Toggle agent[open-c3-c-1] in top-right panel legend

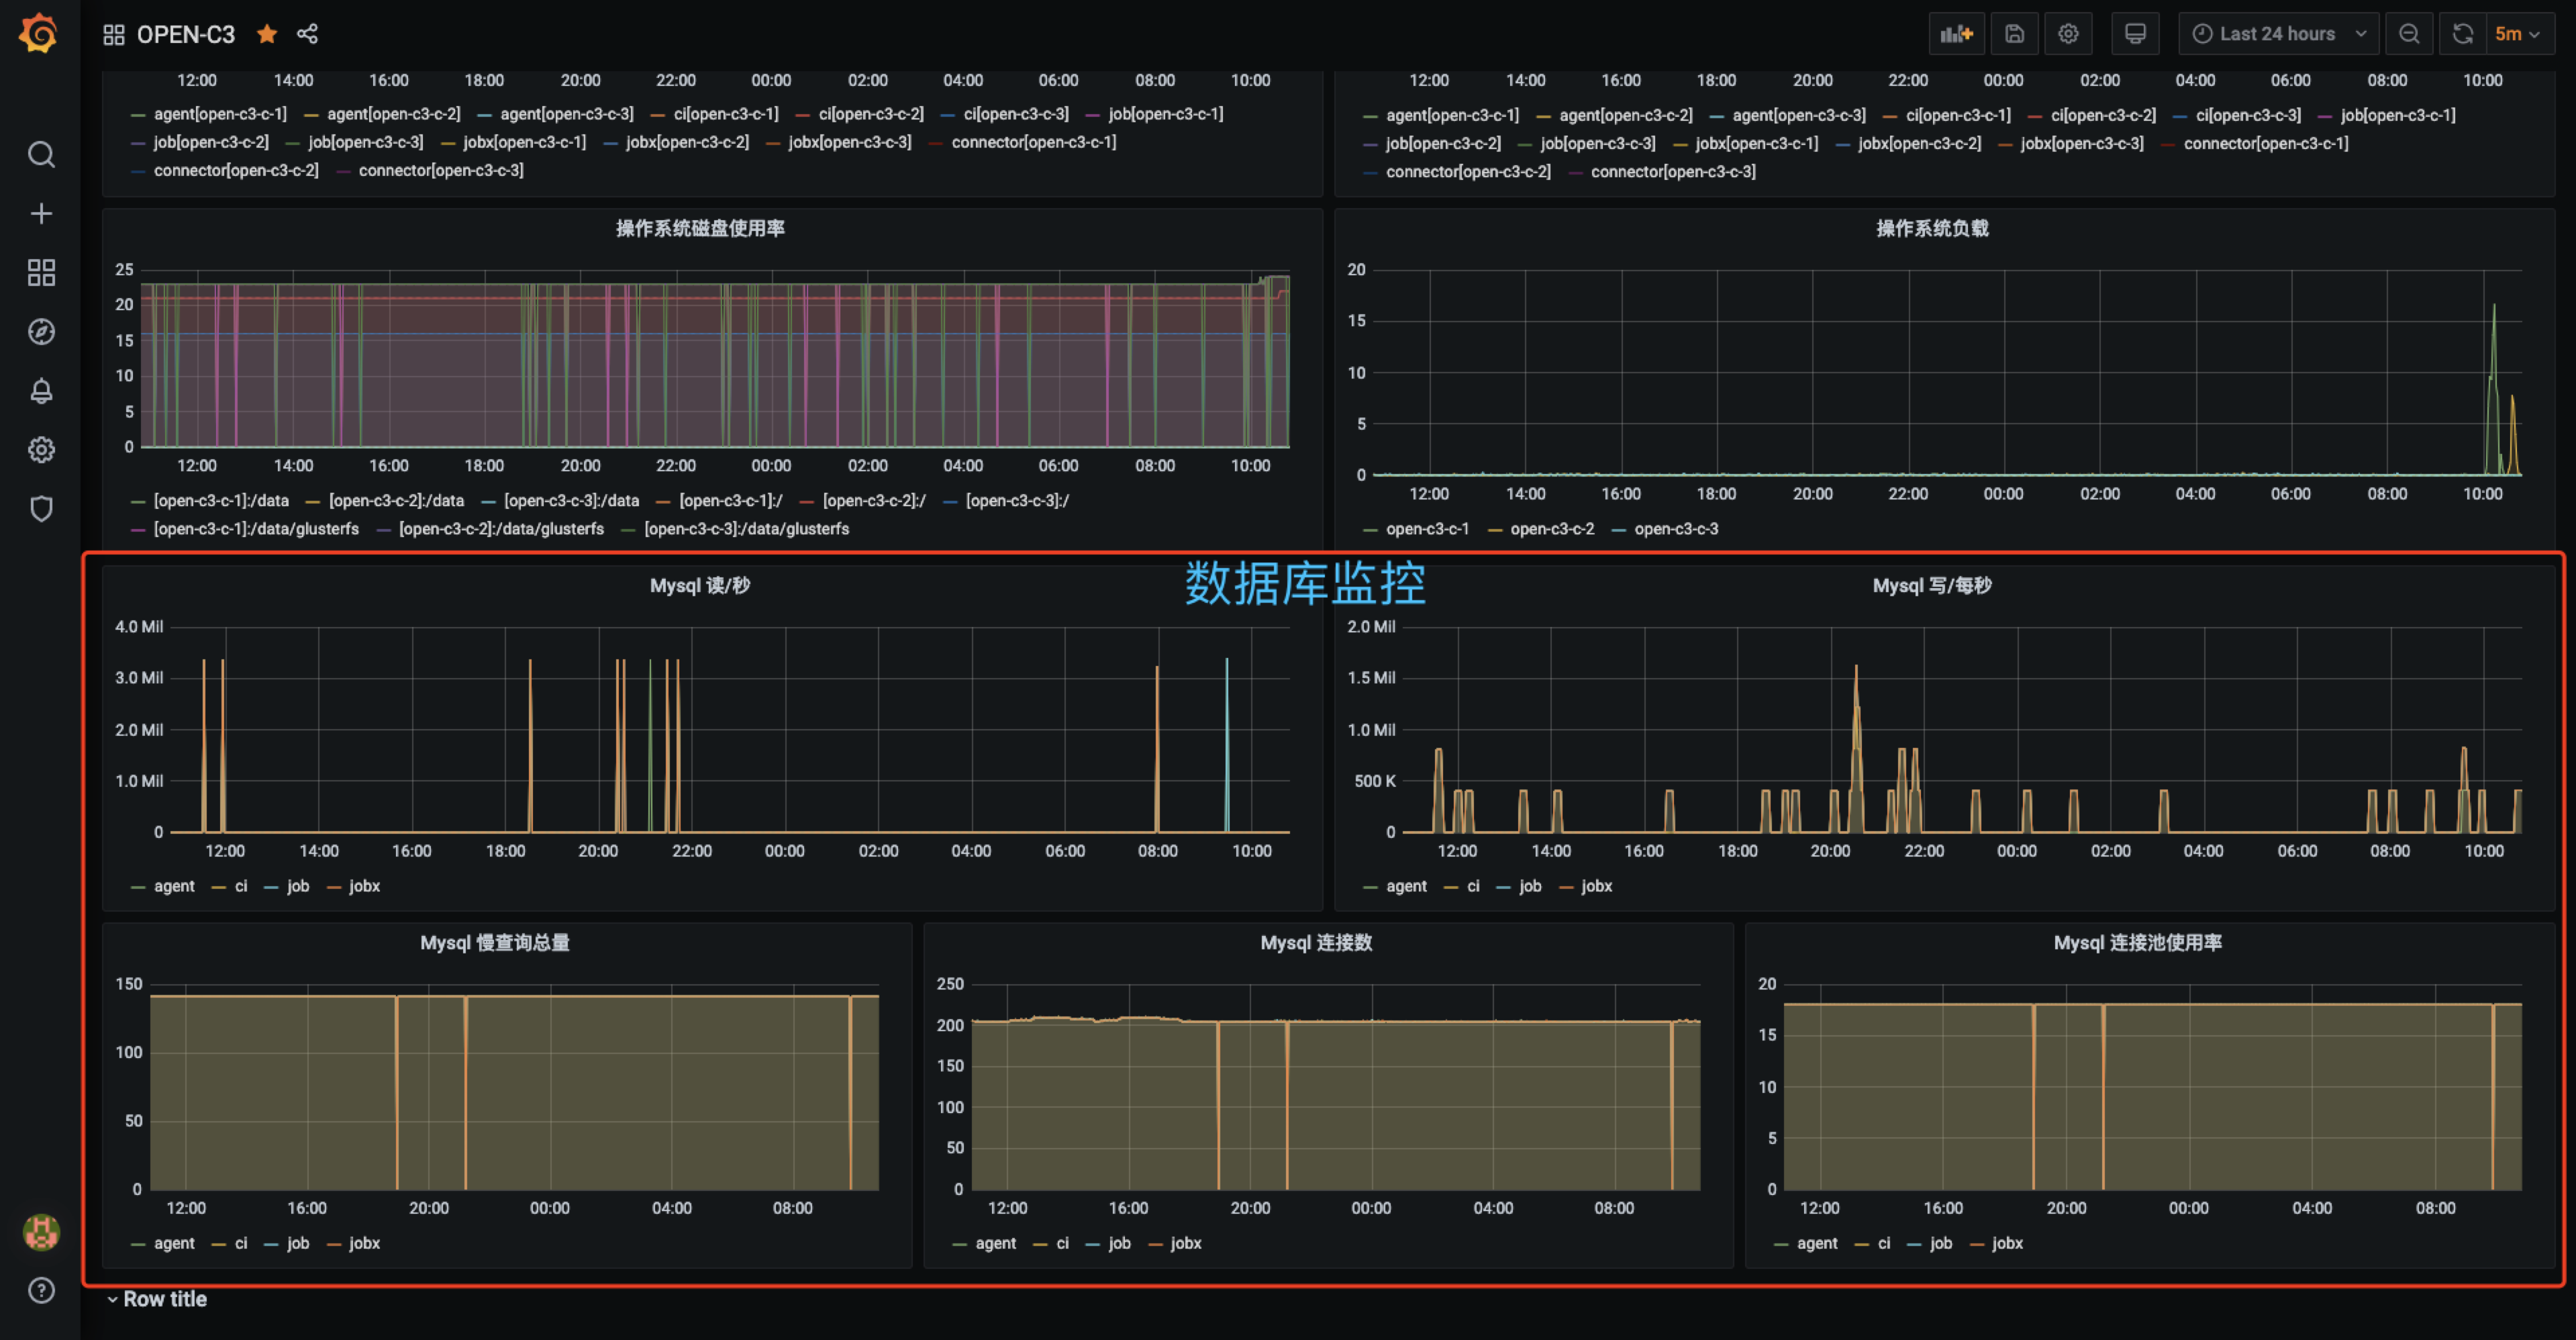coord(1452,115)
